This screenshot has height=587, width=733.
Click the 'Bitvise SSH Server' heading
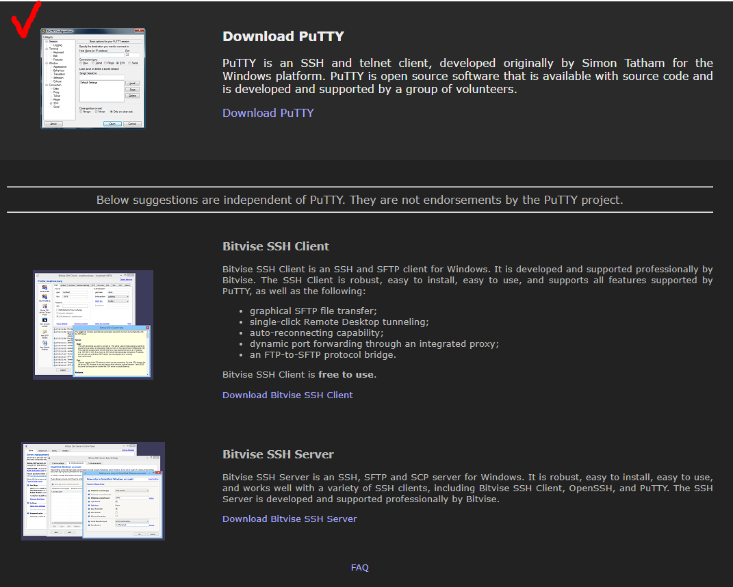coord(278,454)
